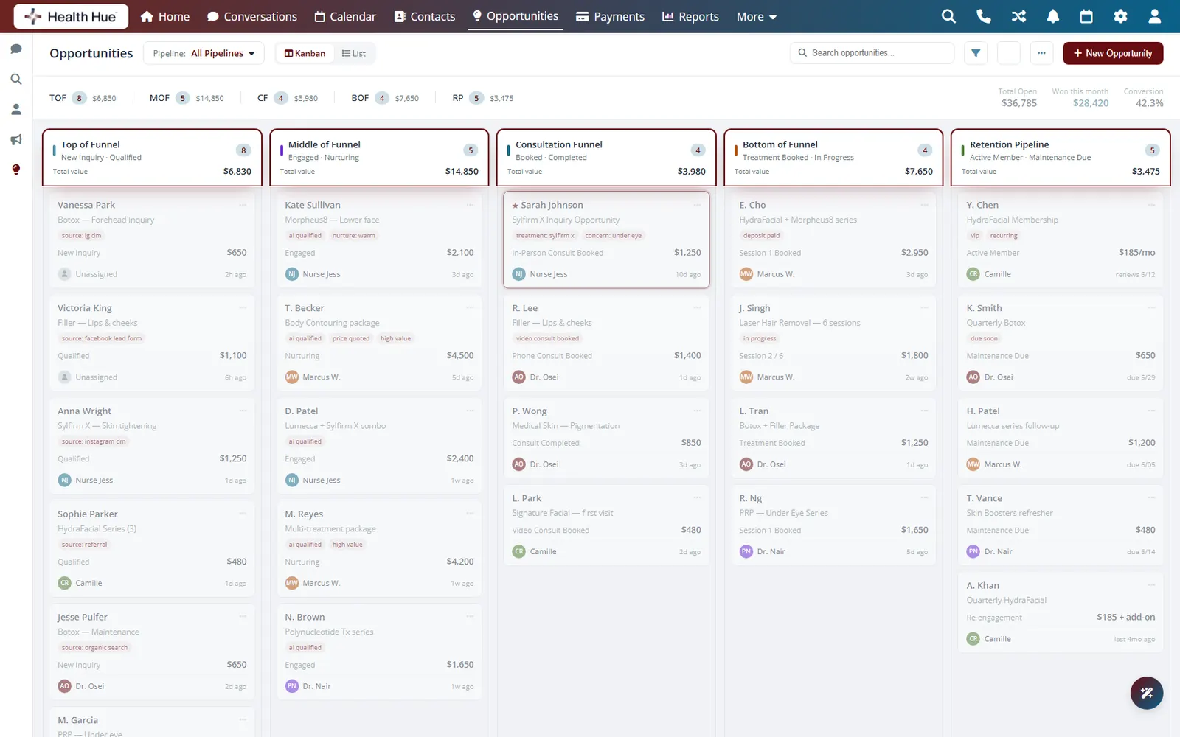
Task: Open the Bottom of Funnel column header
Action: [833, 158]
